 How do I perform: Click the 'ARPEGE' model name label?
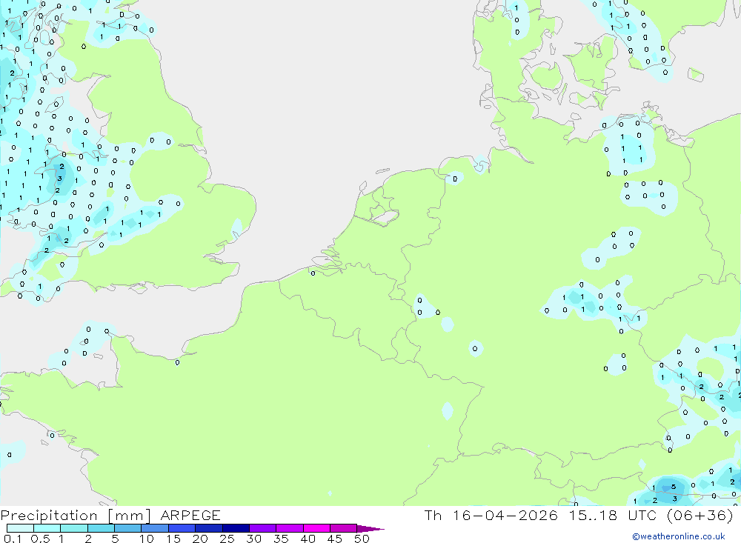tap(190, 516)
